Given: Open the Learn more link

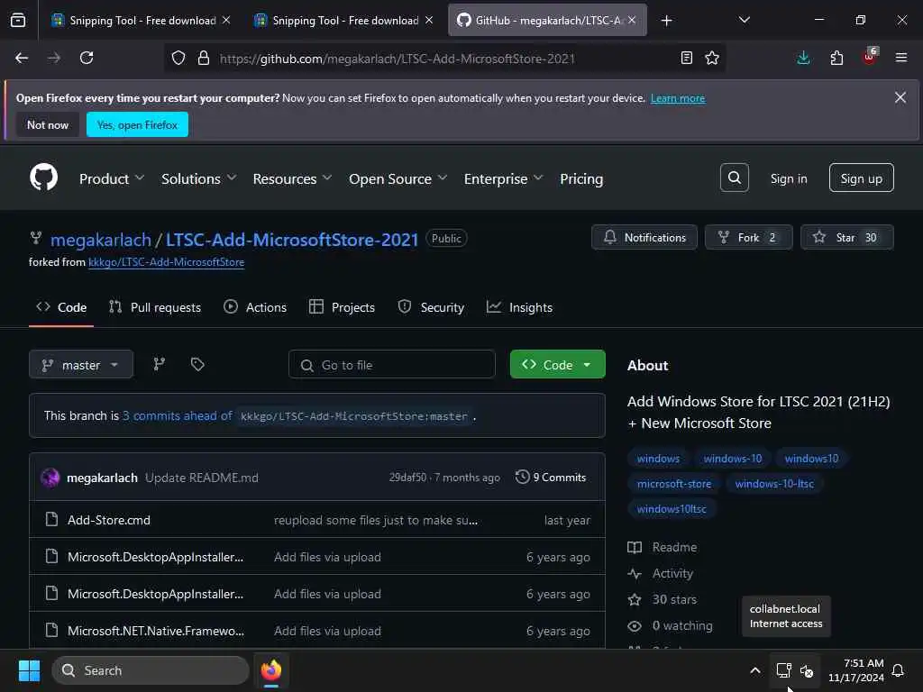Looking at the screenshot, I should coord(678,98).
